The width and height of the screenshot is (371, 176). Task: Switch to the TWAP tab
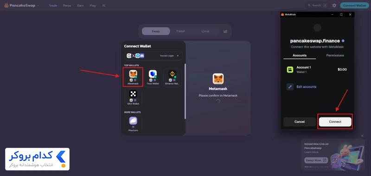pos(180,31)
